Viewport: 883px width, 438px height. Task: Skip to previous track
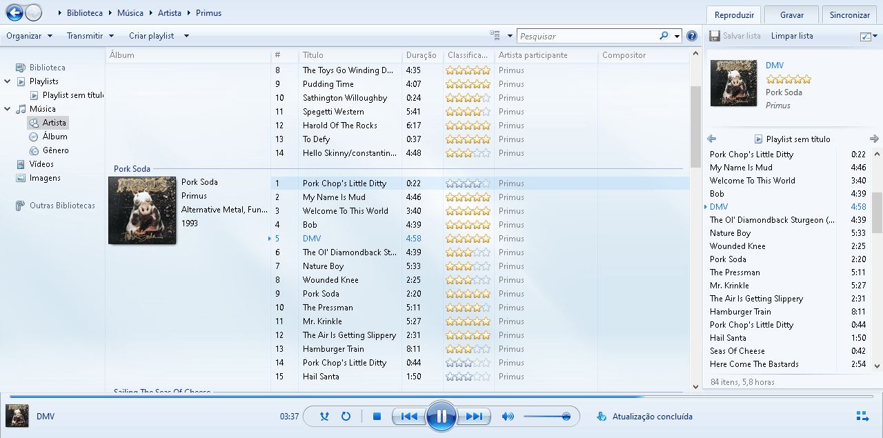point(409,417)
